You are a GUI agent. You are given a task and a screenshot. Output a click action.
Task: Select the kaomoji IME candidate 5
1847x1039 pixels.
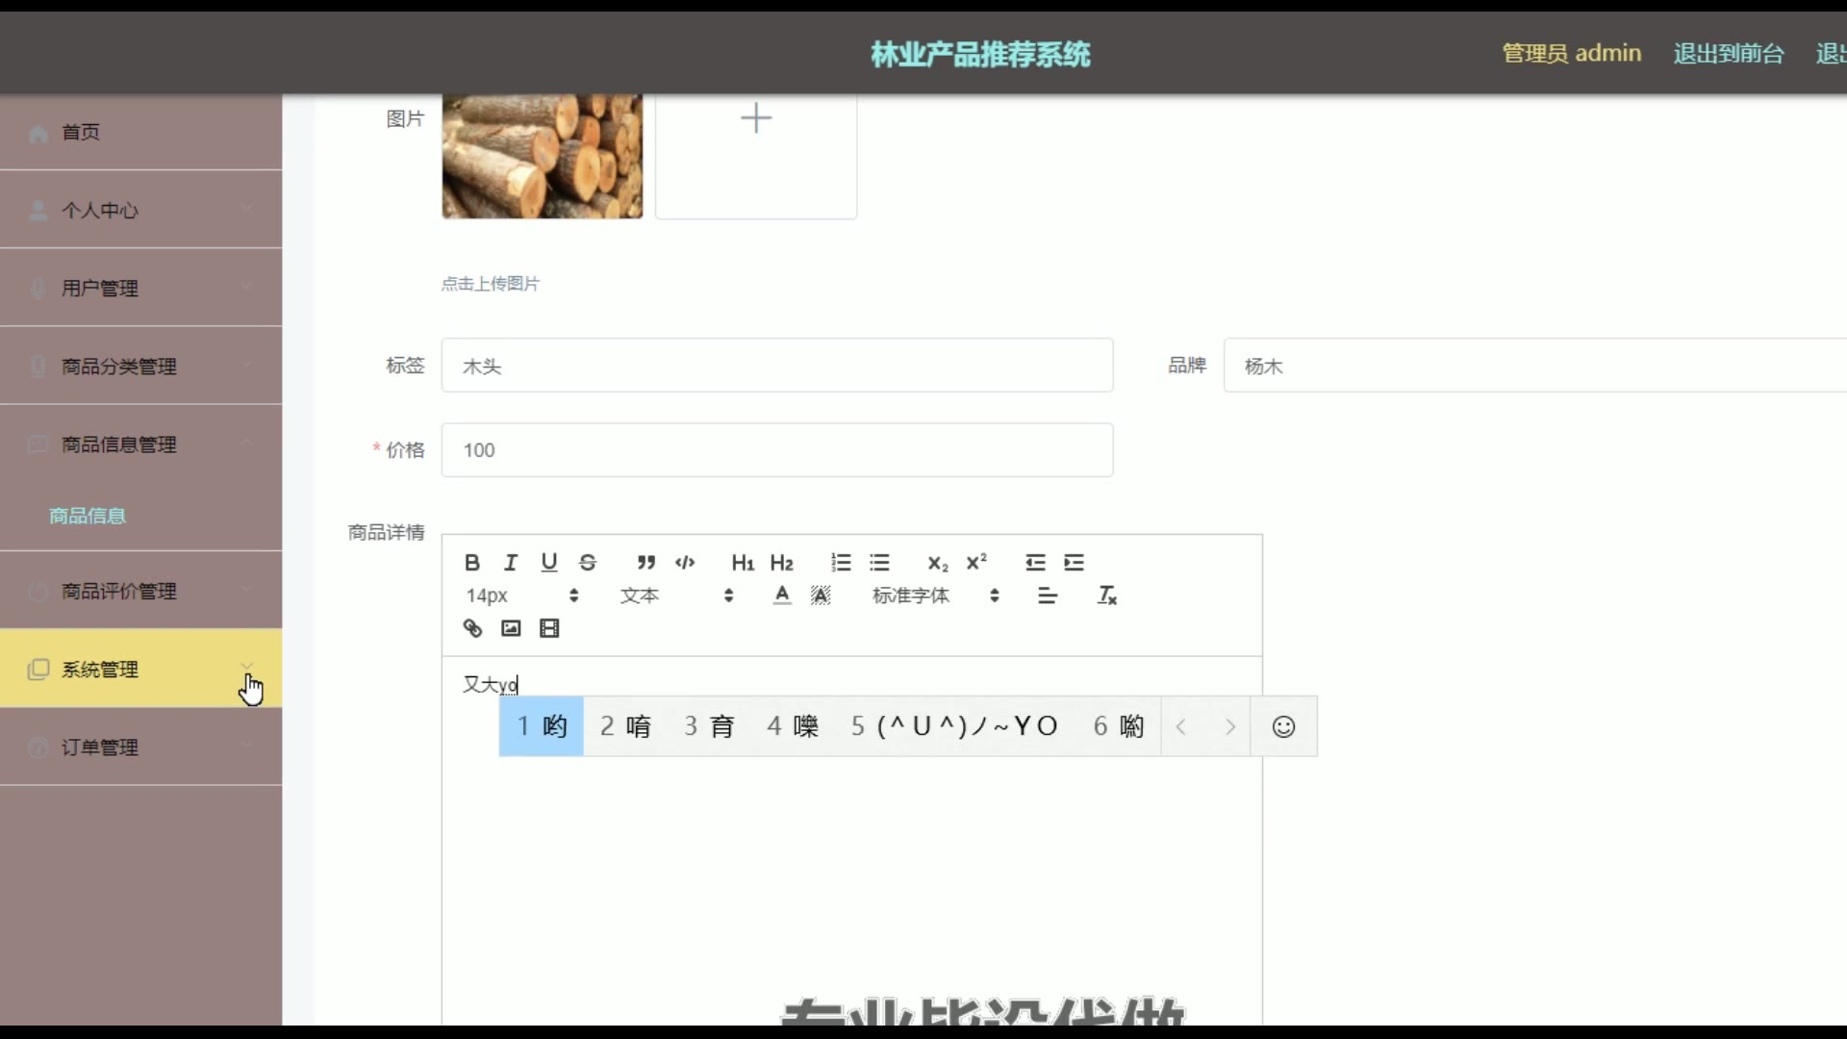pos(954,726)
